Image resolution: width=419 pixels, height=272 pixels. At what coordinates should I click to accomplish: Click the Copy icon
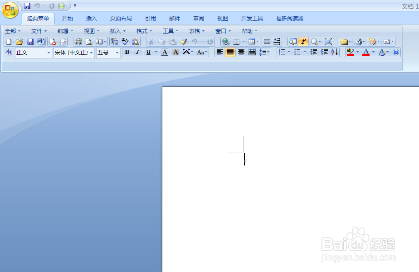(162, 42)
